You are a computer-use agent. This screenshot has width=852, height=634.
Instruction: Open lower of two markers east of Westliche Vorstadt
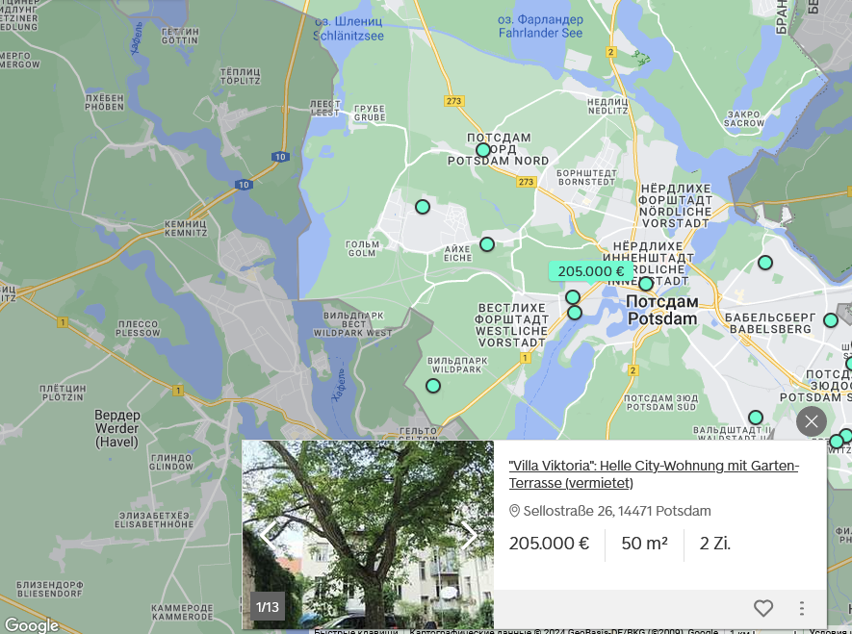(575, 313)
